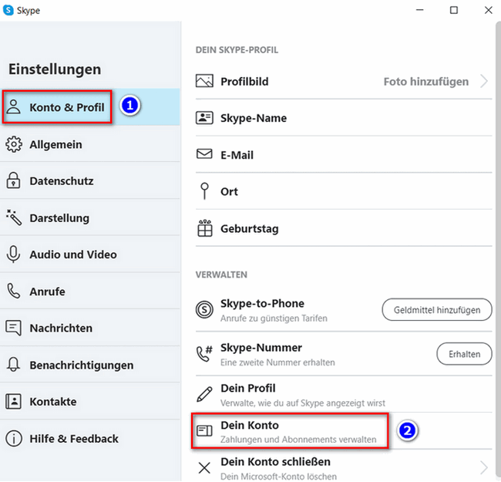Click the Geldmittel hinzufügen button
The height and width of the screenshot is (482, 501).
[437, 310]
